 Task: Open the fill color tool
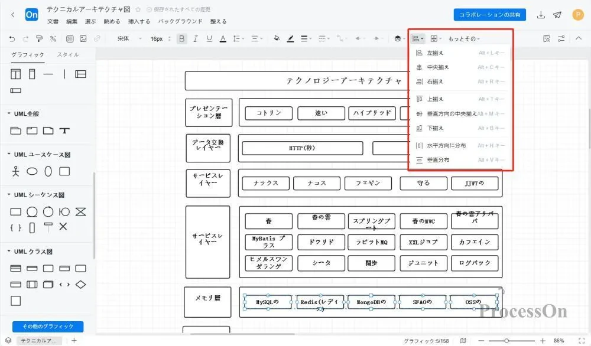[276, 38]
